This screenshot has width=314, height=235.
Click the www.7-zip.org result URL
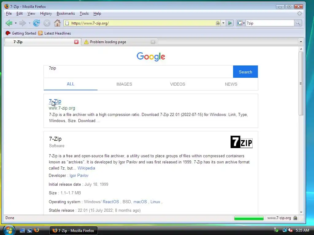pos(62,108)
